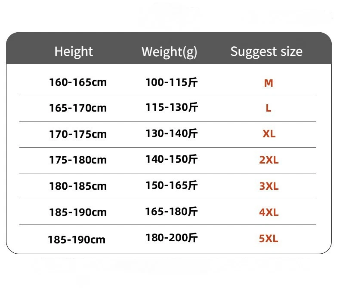Click the 5XL suggested size

click(x=269, y=238)
